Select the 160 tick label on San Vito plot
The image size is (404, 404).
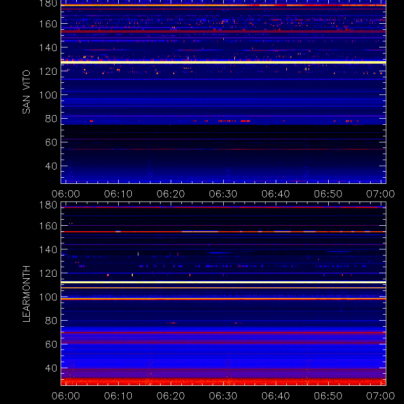coord(48,24)
